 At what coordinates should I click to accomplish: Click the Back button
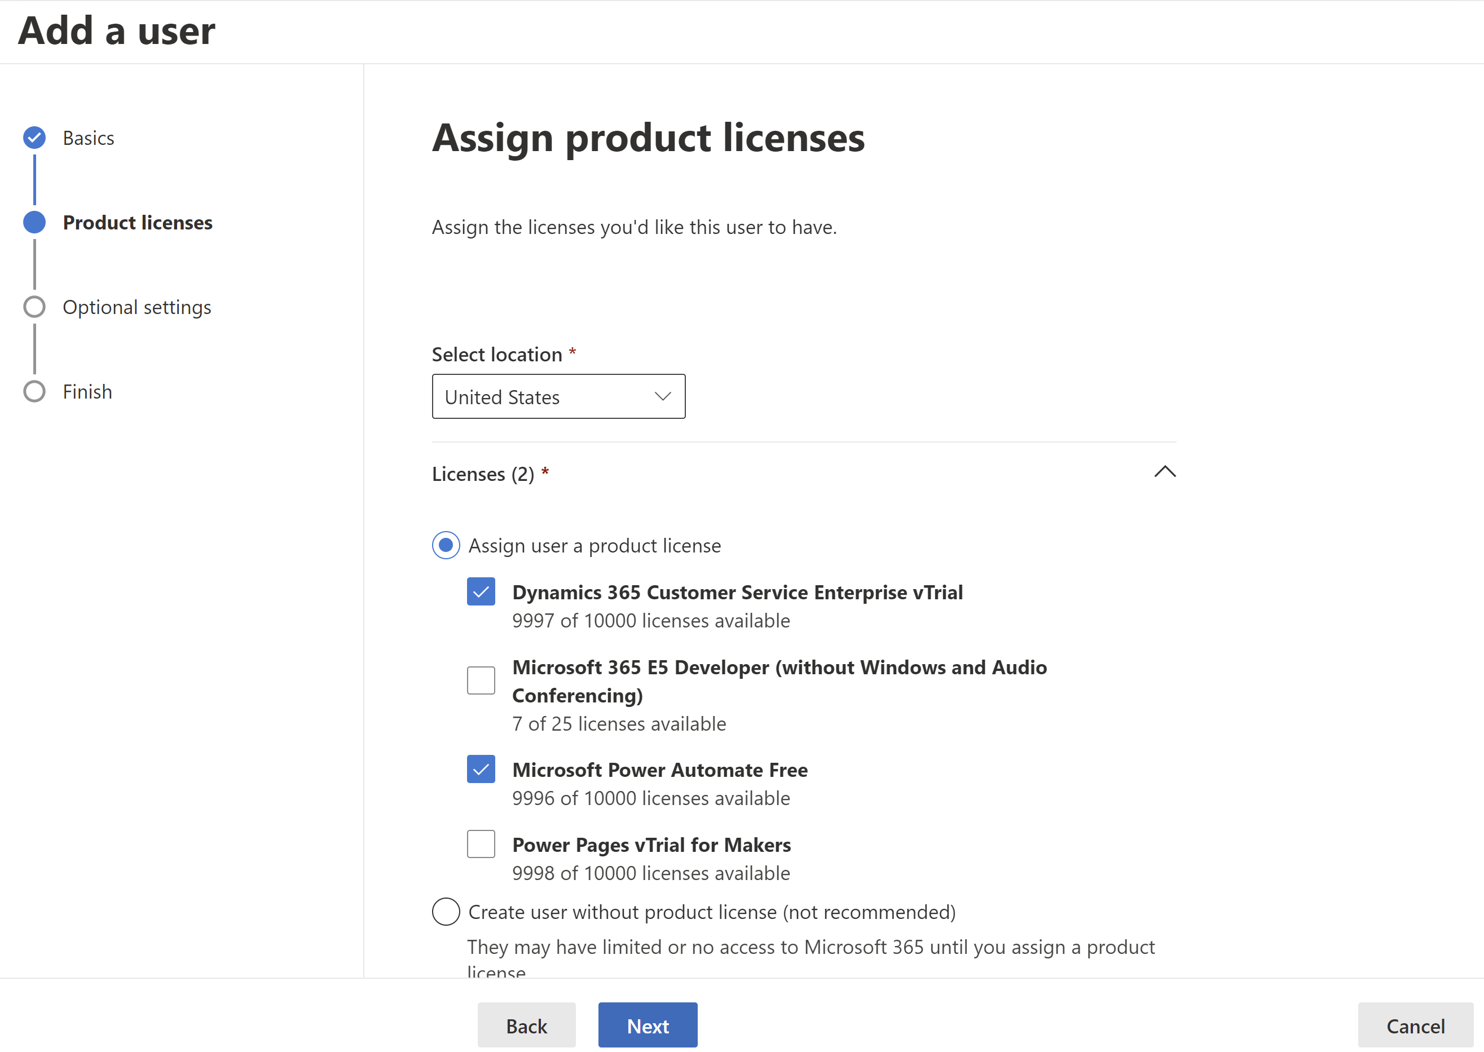pyautogui.click(x=526, y=1025)
